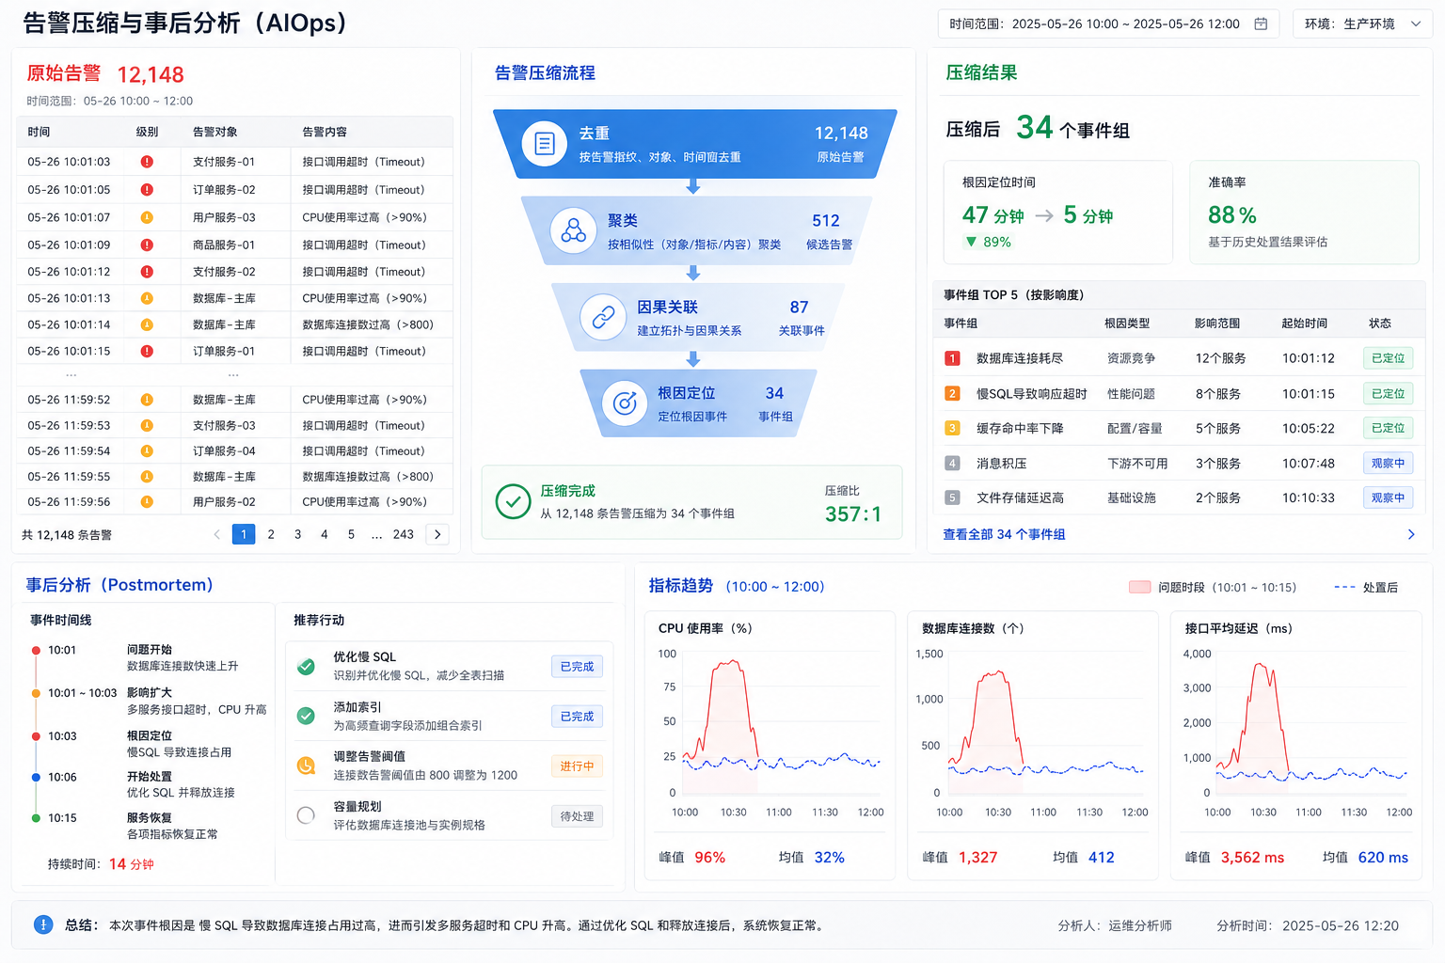Select alert page 2
1445x963 pixels.
pos(271,534)
